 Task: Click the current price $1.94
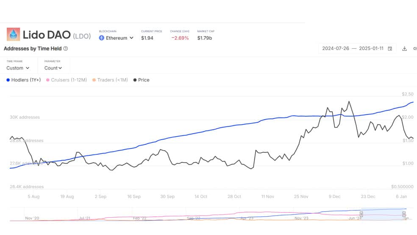click(x=147, y=38)
